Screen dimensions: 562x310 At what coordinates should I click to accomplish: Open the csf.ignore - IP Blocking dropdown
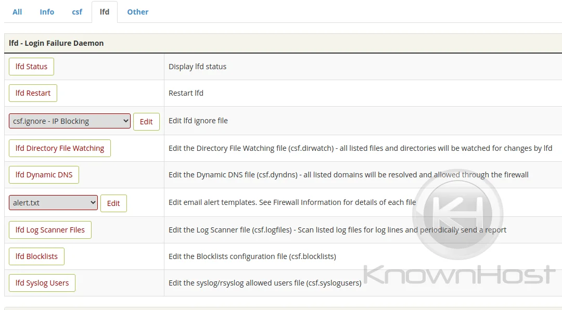click(70, 121)
